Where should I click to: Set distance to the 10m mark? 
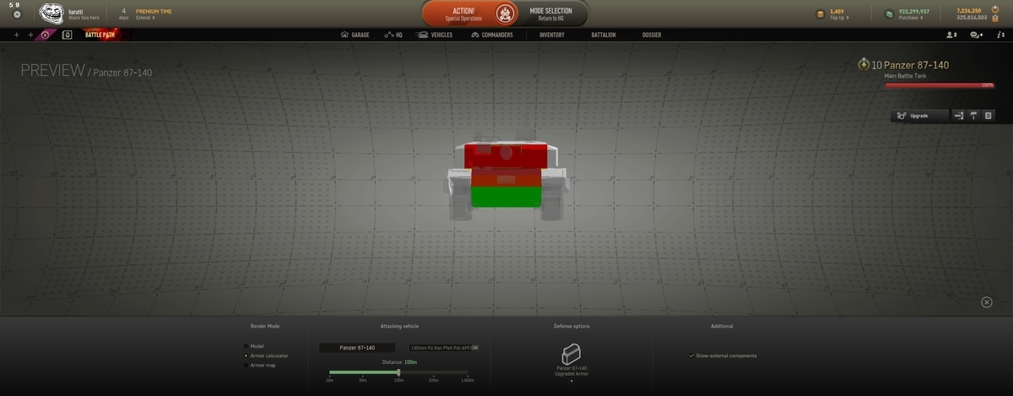coord(329,380)
